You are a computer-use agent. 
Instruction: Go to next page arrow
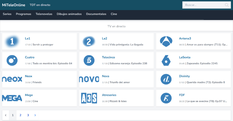tap(35, 115)
